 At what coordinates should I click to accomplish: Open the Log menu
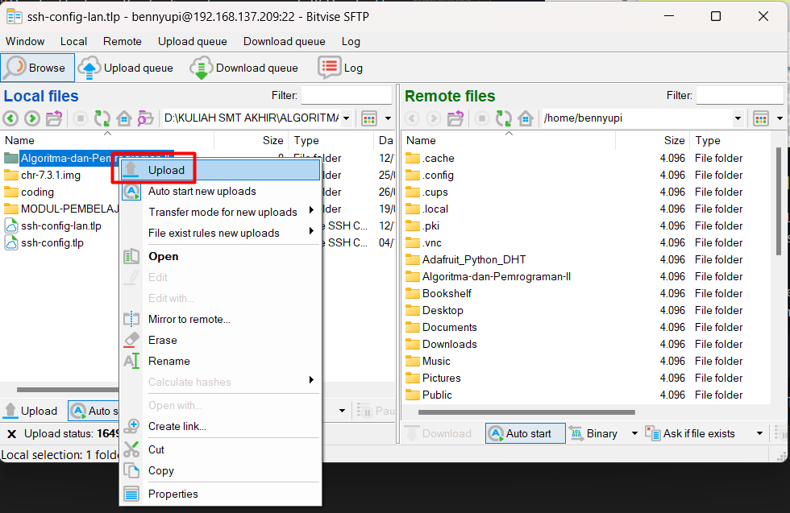tap(351, 41)
